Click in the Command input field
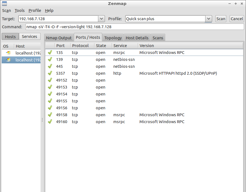This screenshot has width=246, height=192. [x=135, y=27]
